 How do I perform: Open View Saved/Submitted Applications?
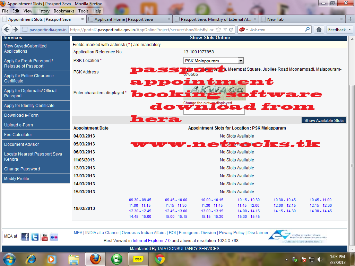[36, 48]
